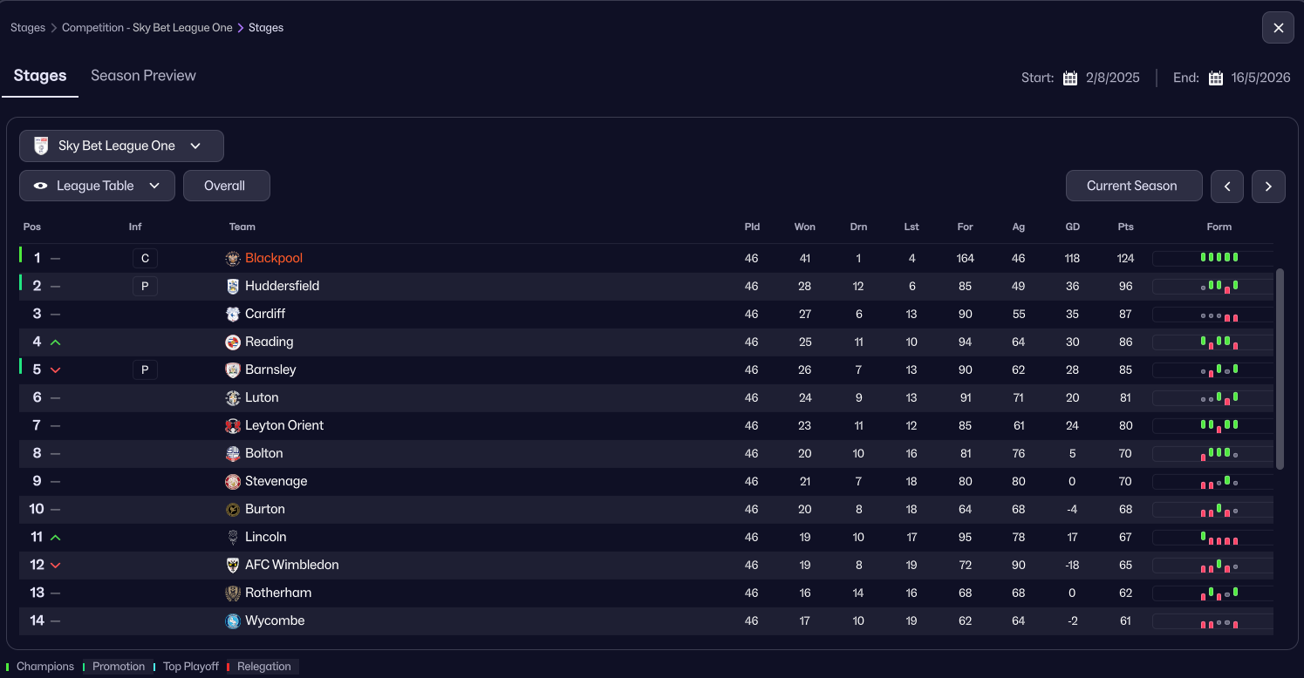Open the Sky Bet League One dropdown
The image size is (1304, 678).
121,146
